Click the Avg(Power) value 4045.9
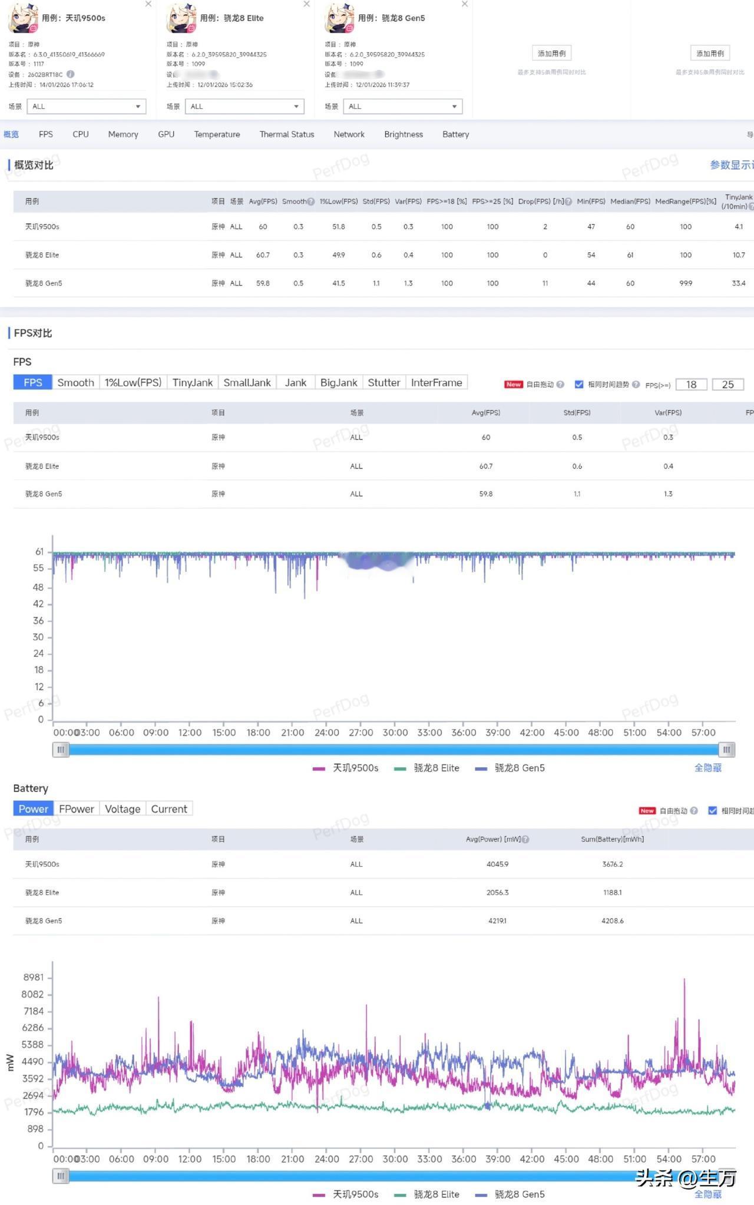 point(498,864)
